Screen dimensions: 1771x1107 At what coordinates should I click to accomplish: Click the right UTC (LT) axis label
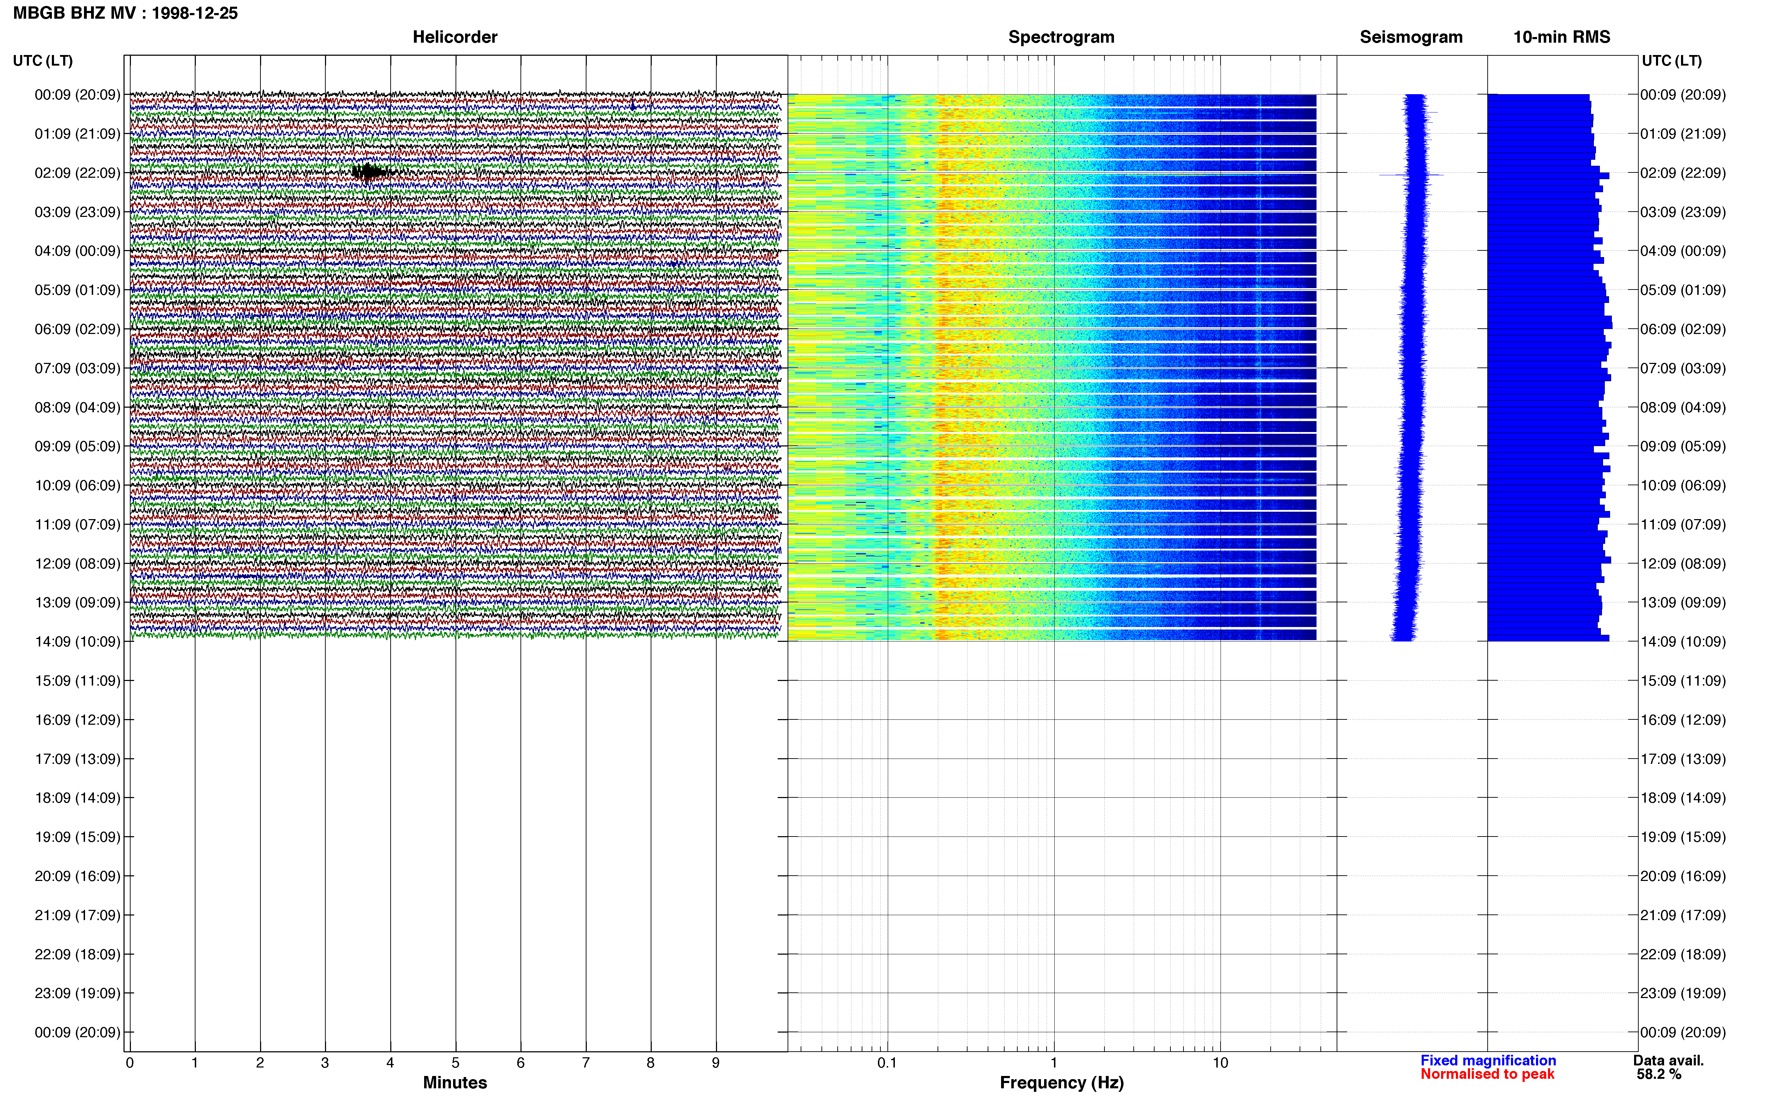1671,61
